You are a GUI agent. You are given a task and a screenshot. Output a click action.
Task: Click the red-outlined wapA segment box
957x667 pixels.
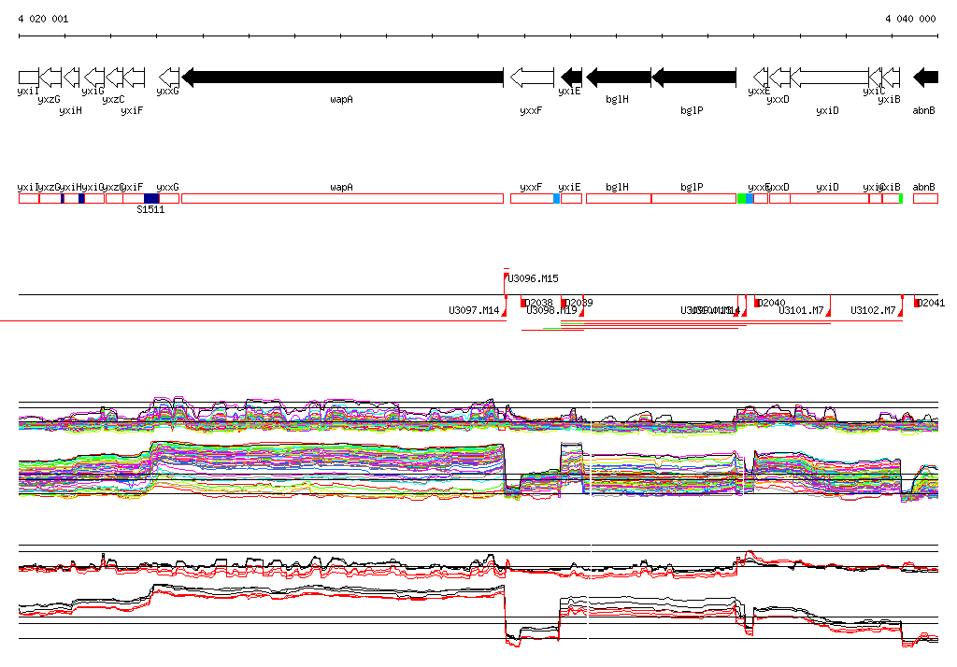(342, 198)
